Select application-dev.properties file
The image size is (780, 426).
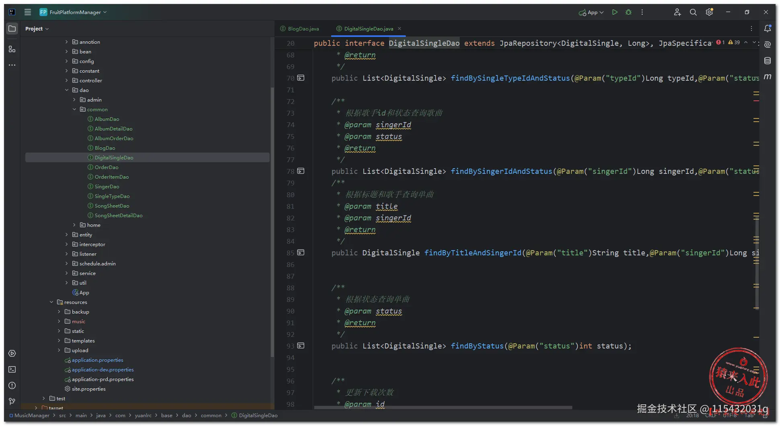click(102, 369)
